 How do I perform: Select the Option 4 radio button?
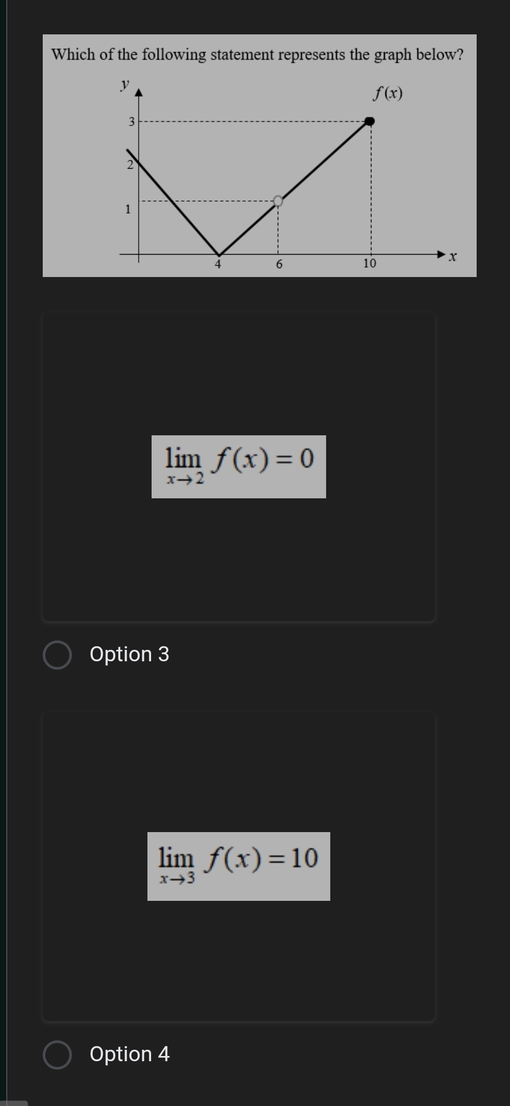click(57, 1054)
